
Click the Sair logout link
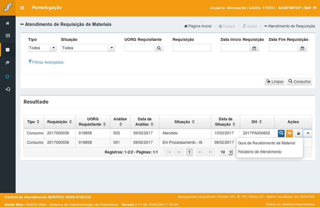310,8
